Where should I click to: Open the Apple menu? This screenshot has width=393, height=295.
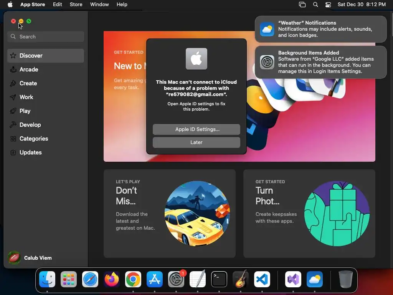10,5
